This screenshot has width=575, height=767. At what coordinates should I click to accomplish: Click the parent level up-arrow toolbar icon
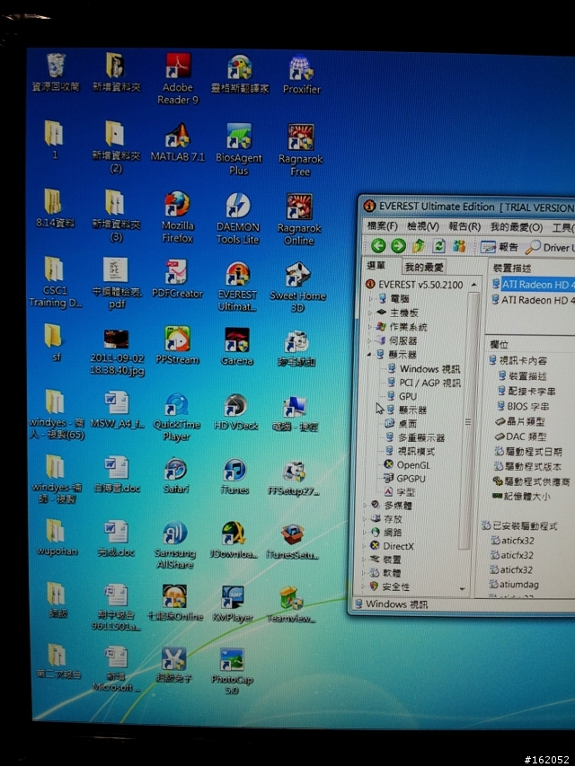coord(419,245)
